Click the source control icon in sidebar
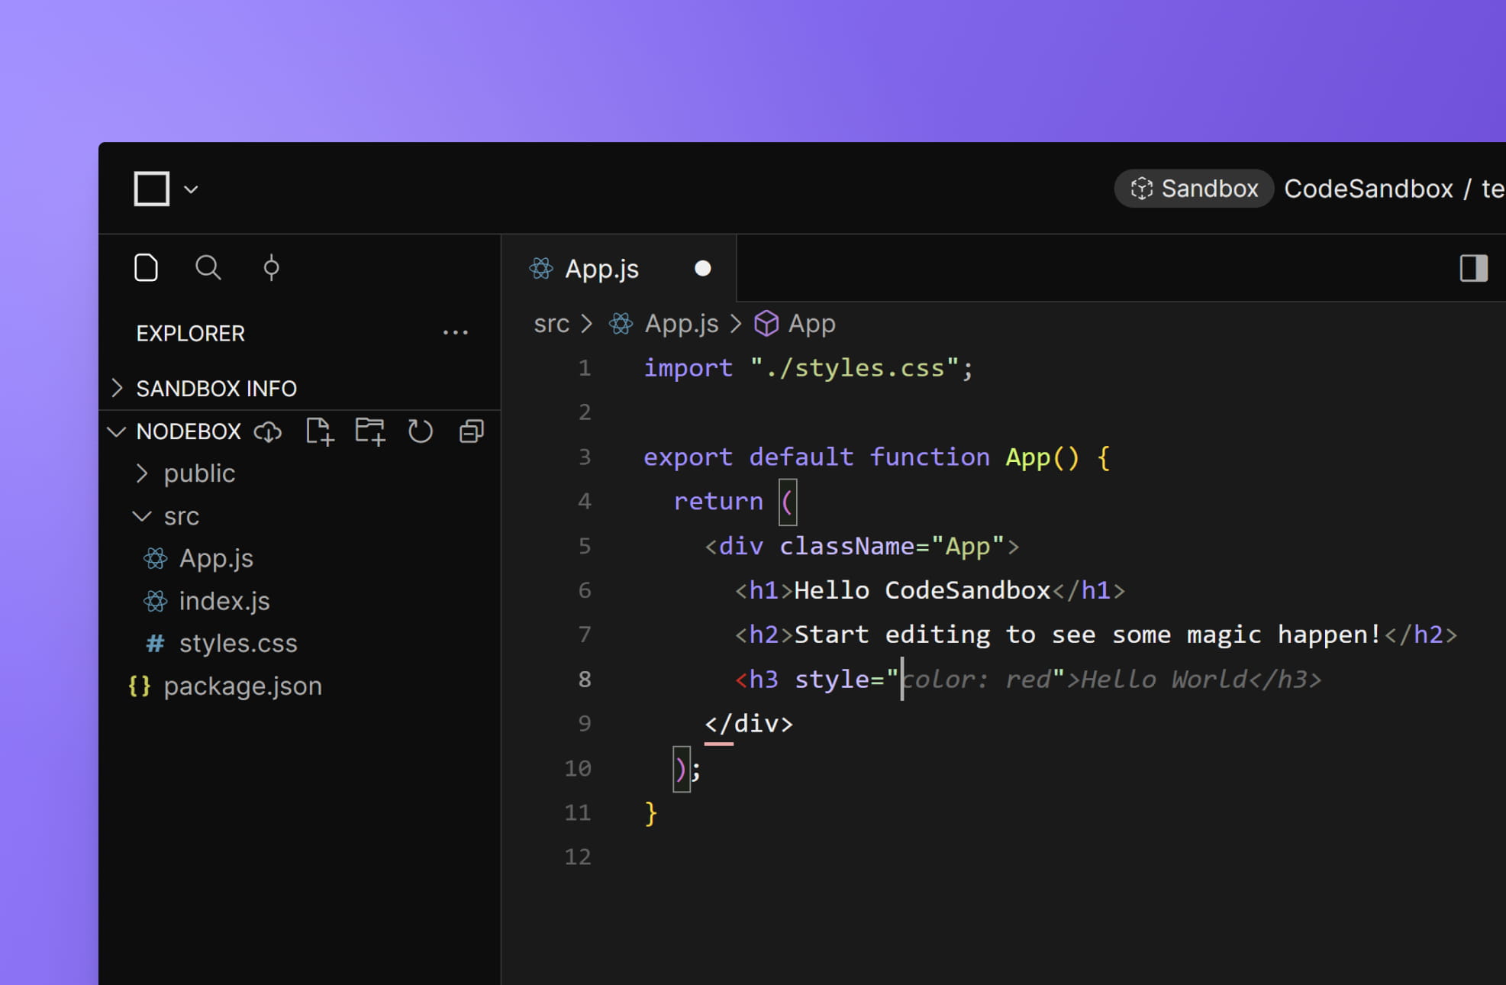The width and height of the screenshot is (1506, 985). tap(270, 268)
